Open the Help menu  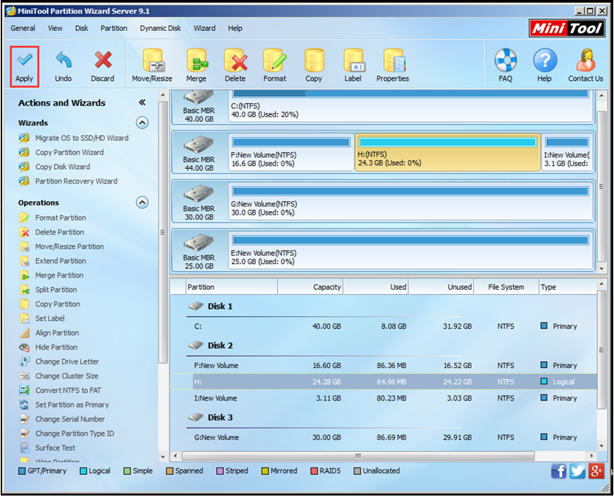(x=235, y=28)
